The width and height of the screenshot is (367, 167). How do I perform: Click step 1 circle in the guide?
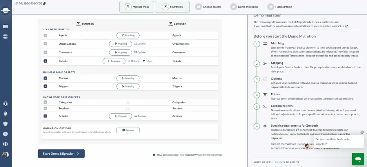coord(256,44)
